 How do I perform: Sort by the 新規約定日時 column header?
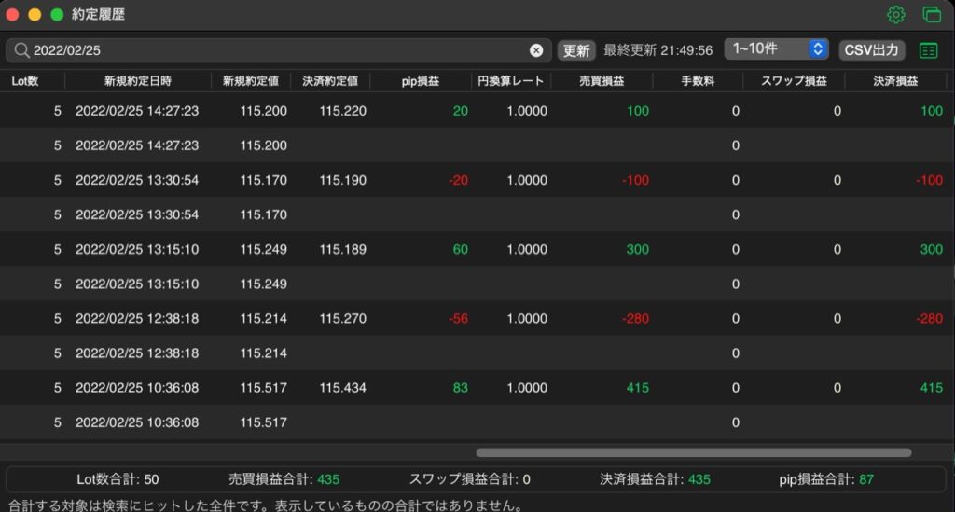pyautogui.click(x=138, y=81)
